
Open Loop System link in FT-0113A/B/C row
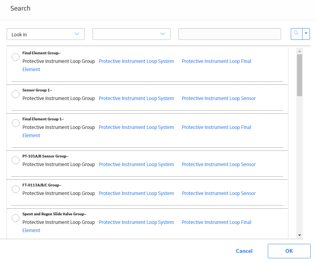point(136,193)
